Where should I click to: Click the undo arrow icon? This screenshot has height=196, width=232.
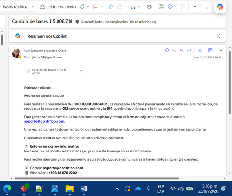click(x=182, y=6)
